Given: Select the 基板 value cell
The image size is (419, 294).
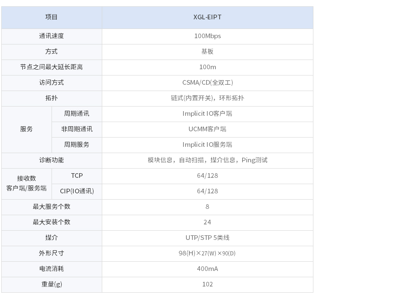Looking at the screenshot, I should [x=207, y=52].
